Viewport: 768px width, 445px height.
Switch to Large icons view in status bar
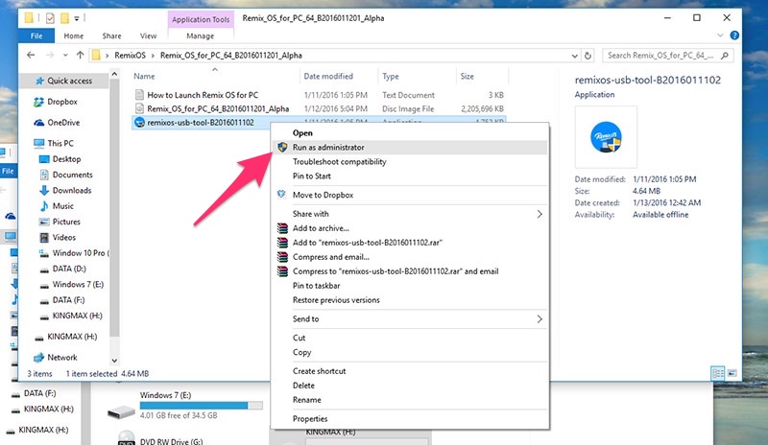(x=732, y=373)
